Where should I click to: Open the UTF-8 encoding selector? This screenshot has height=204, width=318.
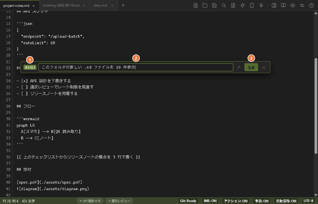308,201
